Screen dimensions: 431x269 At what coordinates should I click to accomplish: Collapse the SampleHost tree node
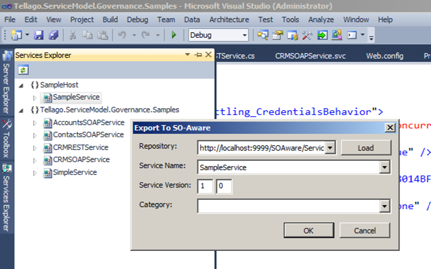point(21,85)
